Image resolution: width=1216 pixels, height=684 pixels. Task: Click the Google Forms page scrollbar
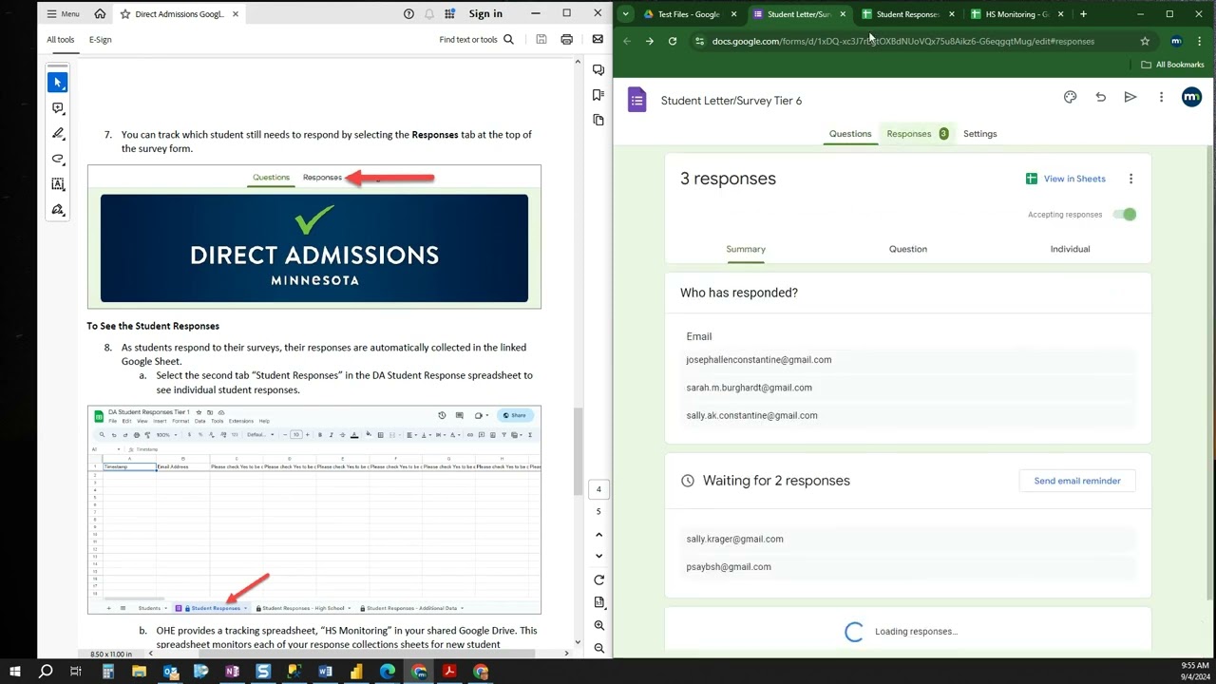click(x=1210, y=372)
